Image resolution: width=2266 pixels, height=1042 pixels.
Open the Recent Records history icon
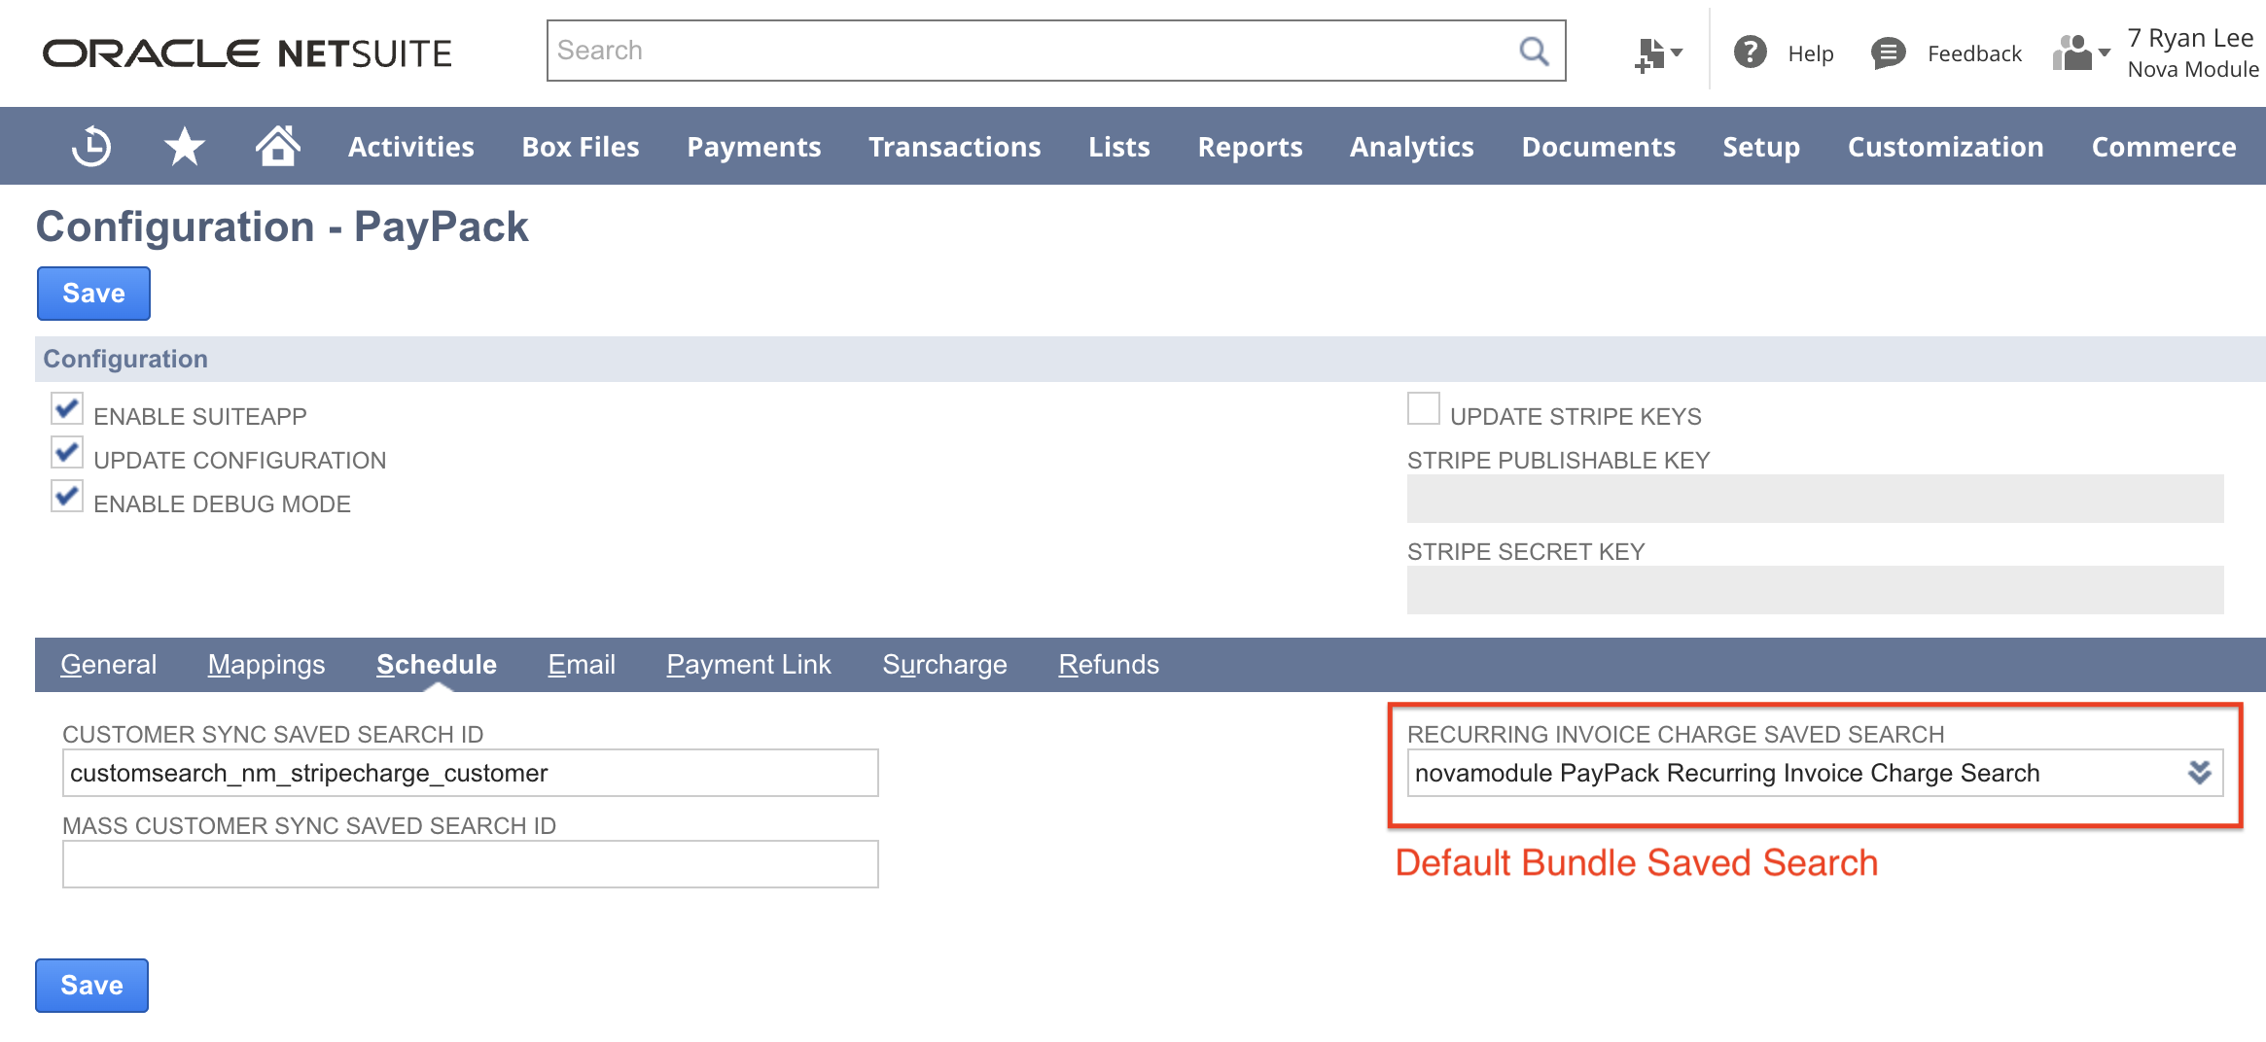pos(91,147)
